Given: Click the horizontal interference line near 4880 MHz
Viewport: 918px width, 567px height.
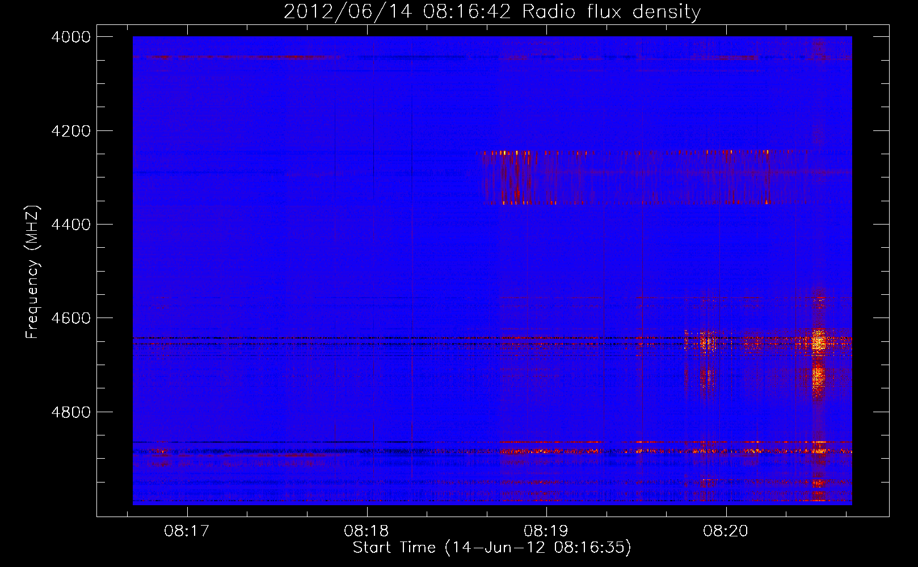Looking at the screenshot, I should pyautogui.click(x=492, y=451).
